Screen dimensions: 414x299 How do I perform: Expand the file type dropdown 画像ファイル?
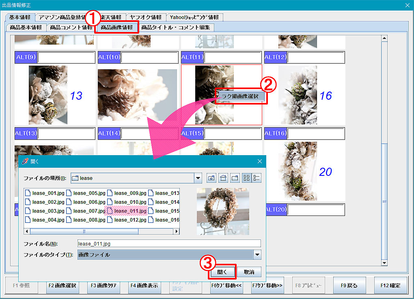[257, 255]
